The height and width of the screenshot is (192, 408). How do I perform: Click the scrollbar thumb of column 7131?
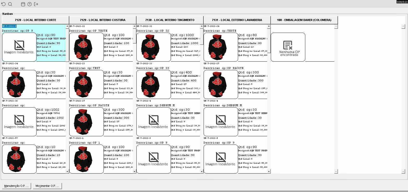point(269,41)
